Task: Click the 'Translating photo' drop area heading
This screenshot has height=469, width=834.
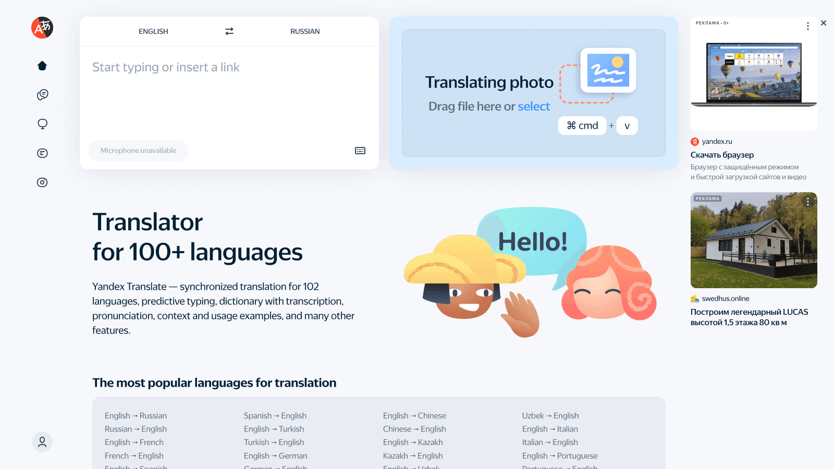Action: tap(489, 82)
